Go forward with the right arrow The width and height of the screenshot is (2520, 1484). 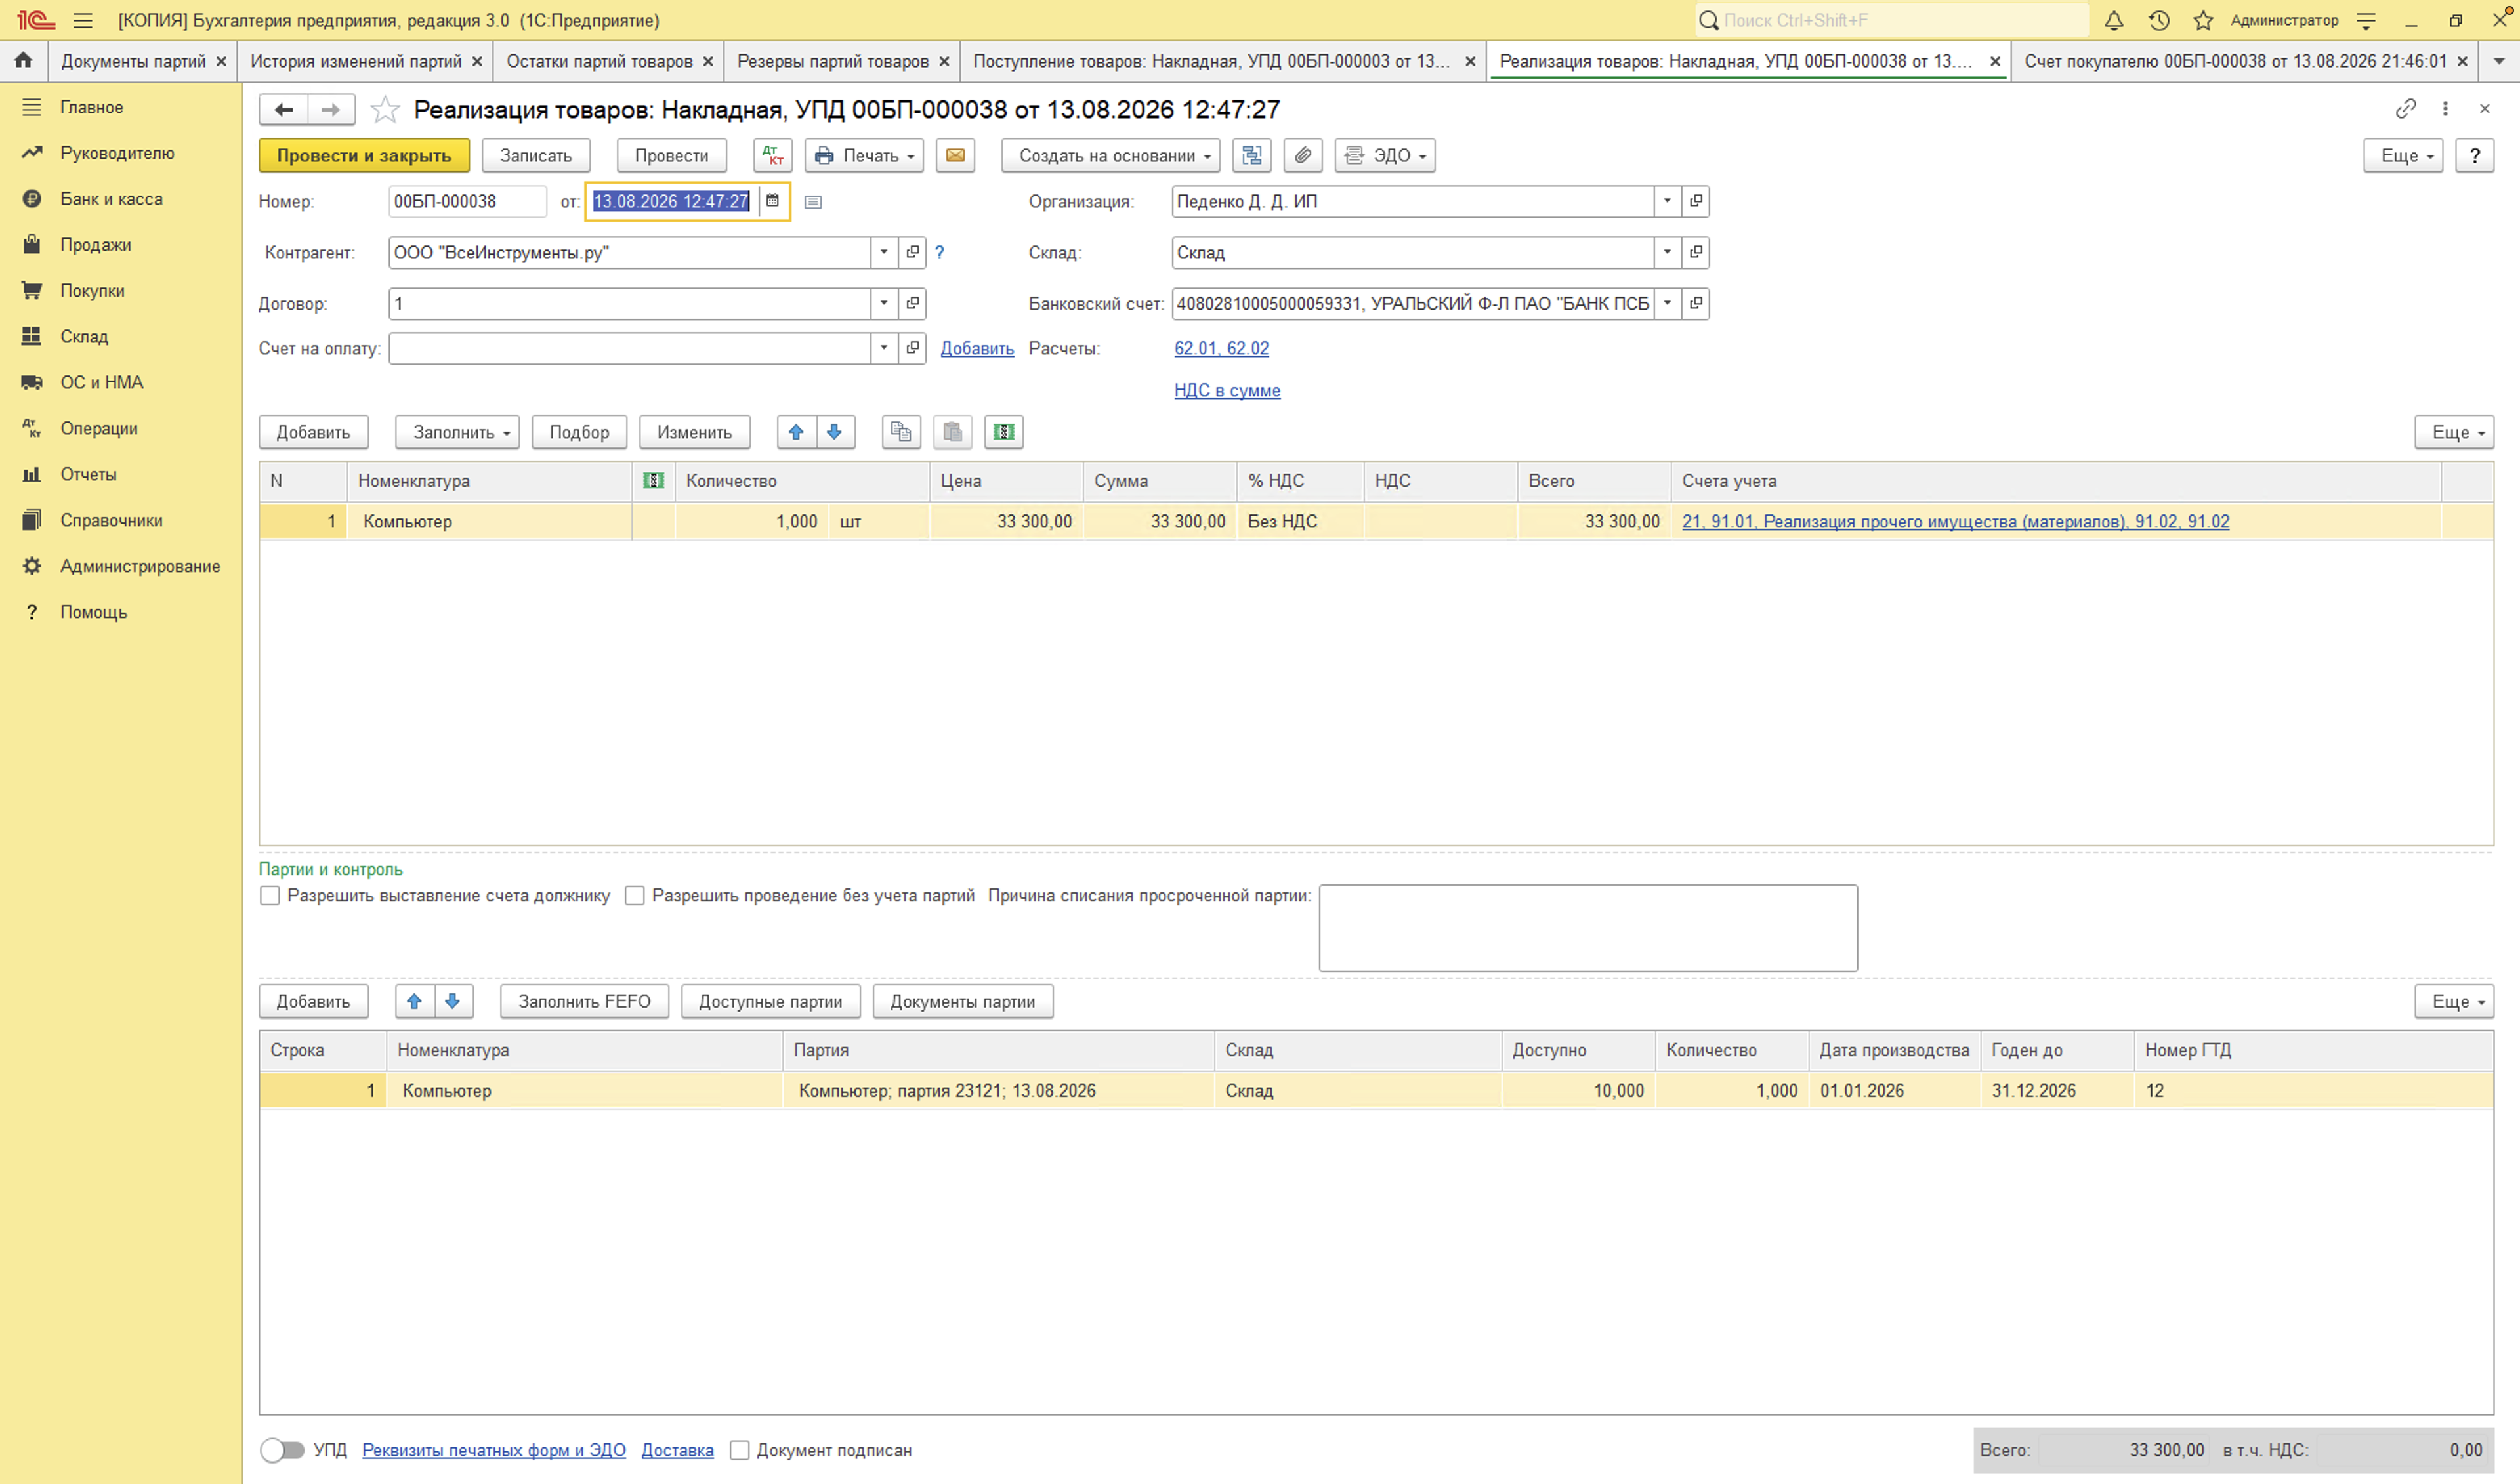[331, 109]
